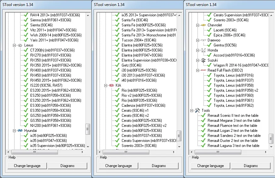Click the green check beside Cadenza

coord(117,105)
